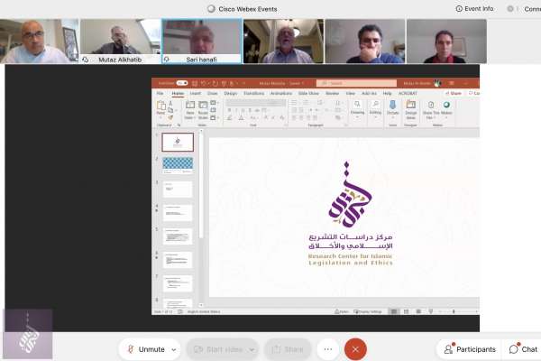The height and width of the screenshot is (361, 541).
Task: Switch to Normal view icon in status bar
Action: tap(394, 311)
